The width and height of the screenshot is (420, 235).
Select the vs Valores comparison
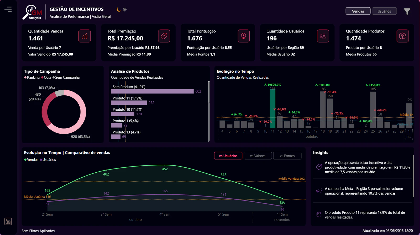point(258,156)
